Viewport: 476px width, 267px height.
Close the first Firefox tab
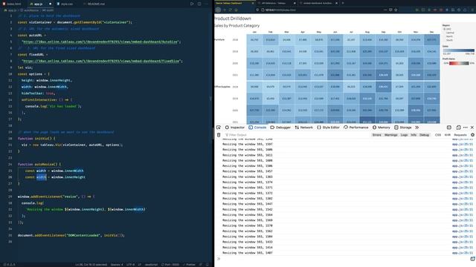[x=253, y=3]
